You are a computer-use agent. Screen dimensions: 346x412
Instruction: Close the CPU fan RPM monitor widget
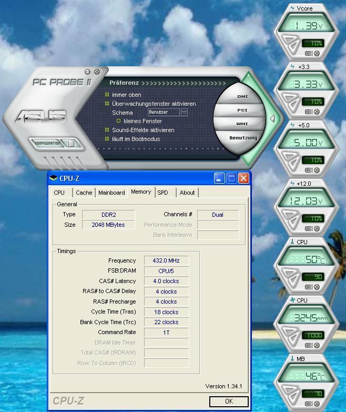(x=317, y=345)
